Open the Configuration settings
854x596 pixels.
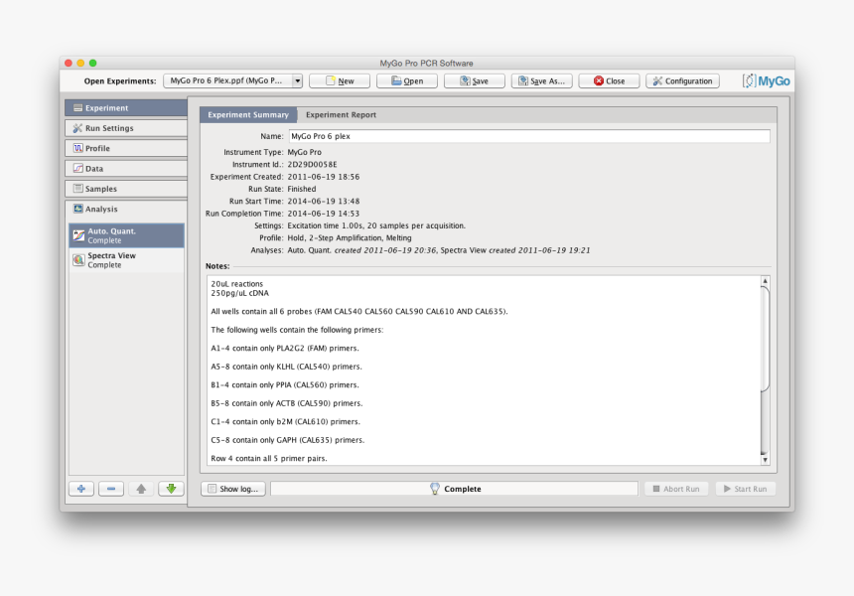click(x=682, y=80)
